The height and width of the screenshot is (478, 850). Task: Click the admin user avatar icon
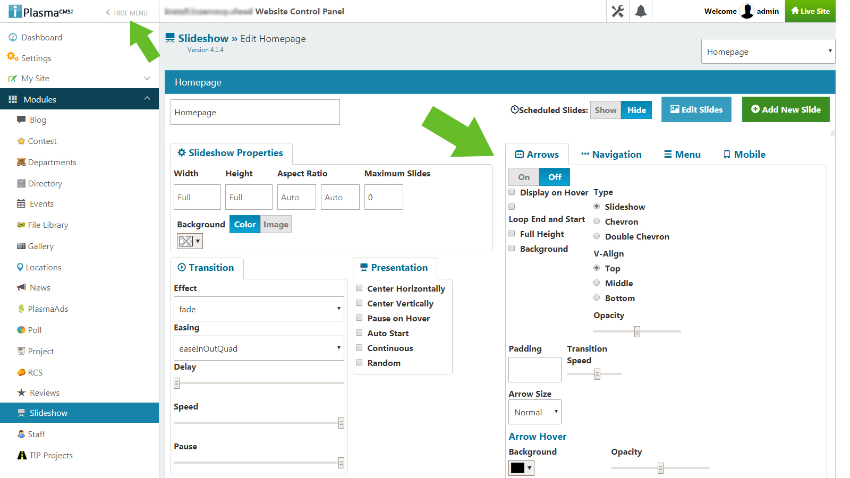pos(747,11)
